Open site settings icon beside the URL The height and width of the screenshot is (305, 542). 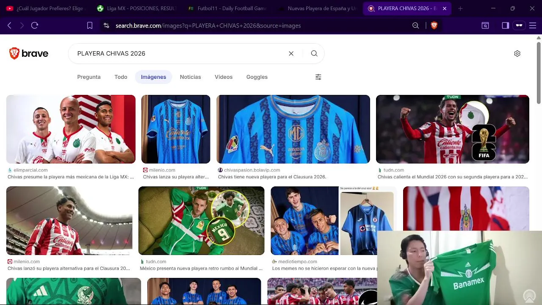click(x=106, y=25)
